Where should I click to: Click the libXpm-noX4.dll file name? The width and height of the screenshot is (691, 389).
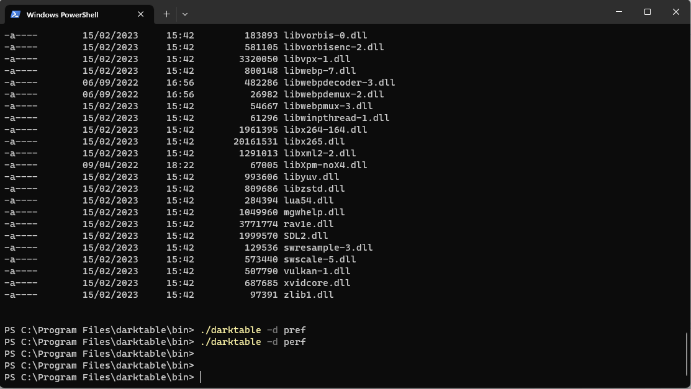click(325, 165)
